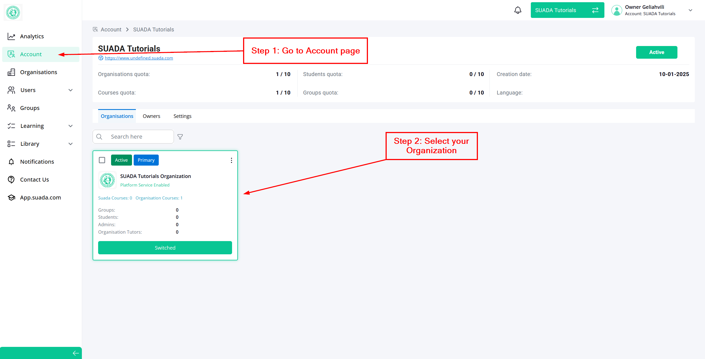This screenshot has height=359, width=705.
Task: Tick the SUADA Tutorials Organization checkbox
Action: [102, 160]
